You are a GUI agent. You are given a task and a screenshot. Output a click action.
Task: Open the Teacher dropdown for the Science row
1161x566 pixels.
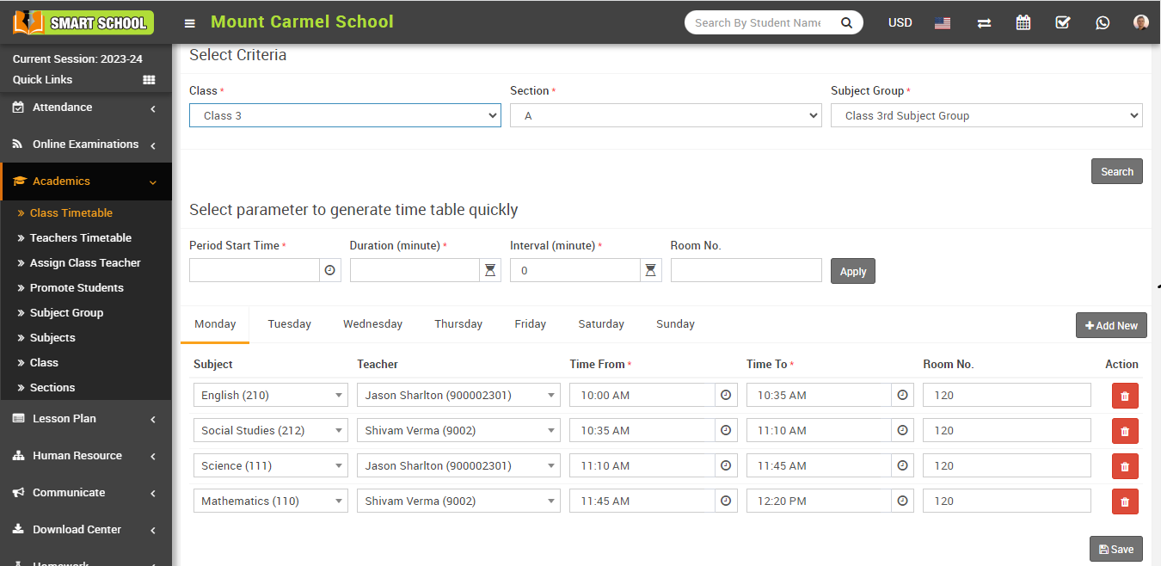pos(458,466)
